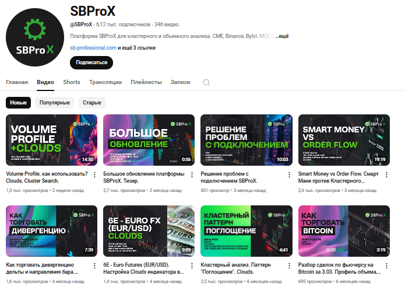Open Кластерный паттерн Поглощение thumbnail
The image size is (405, 290).
[x=246, y=231]
